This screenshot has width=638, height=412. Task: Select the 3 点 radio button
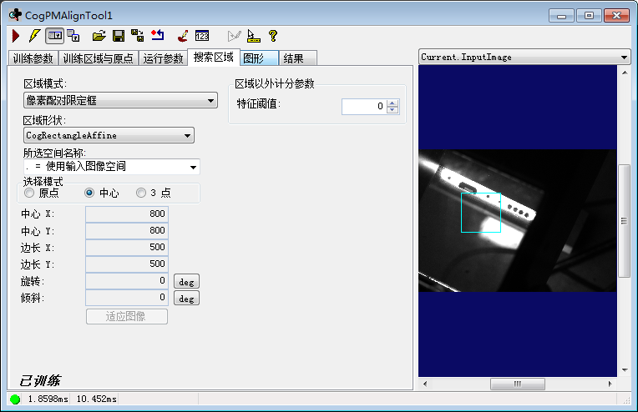[x=141, y=193]
